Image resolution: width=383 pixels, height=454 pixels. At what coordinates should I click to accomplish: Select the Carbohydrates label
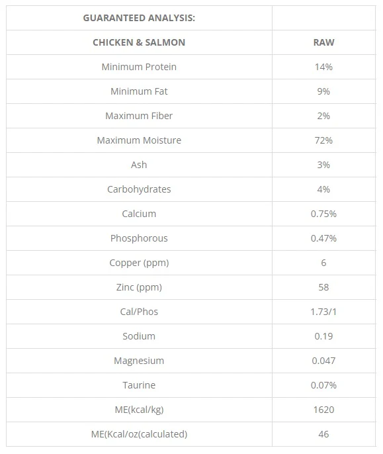139,189
